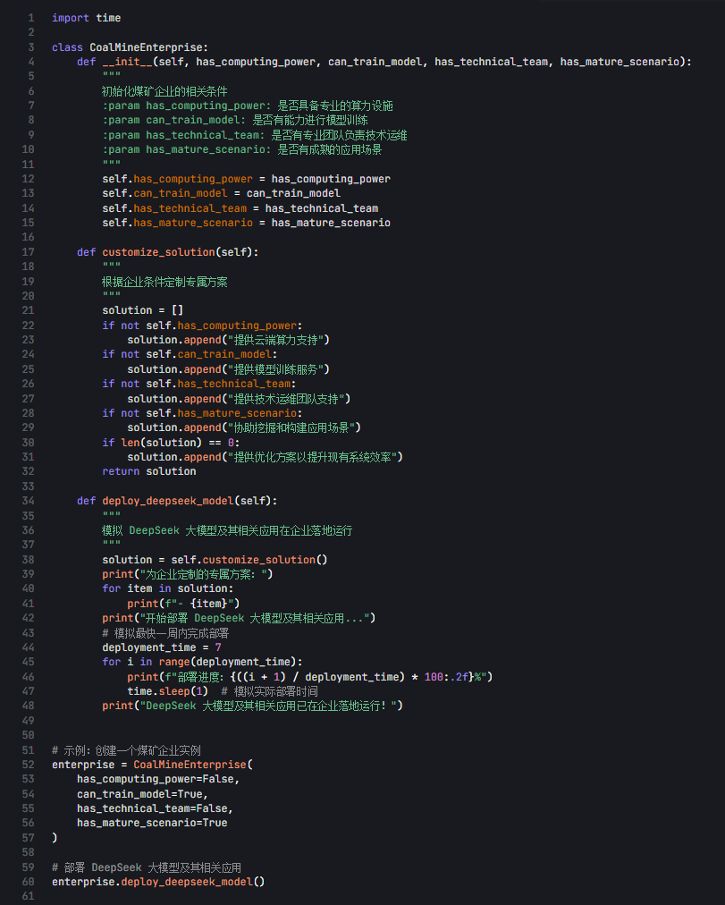This screenshot has height=905, width=725.
Task: Click the class name CoalMineEnterprise on line 3
Action: [146, 47]
